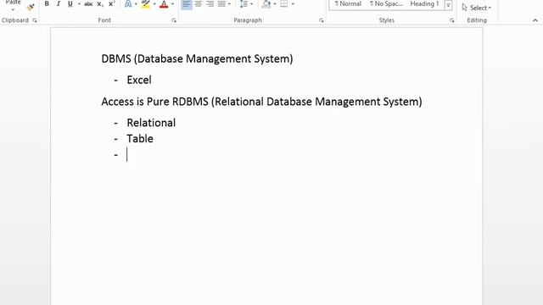The image size is (543, 305).
Task: Open underline style dropdown arrow
Action: [79, 3]
